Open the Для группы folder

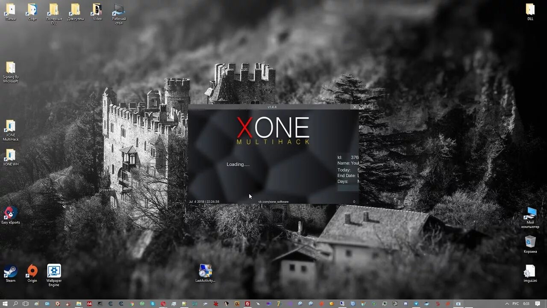coord(76,12)
